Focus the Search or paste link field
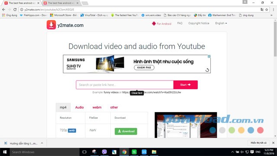The width and height of the screenshot is (277, 156). tap(125, 85)
